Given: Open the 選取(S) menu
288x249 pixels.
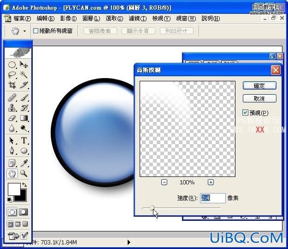Looking at the screenshot, I should point(114,18).
